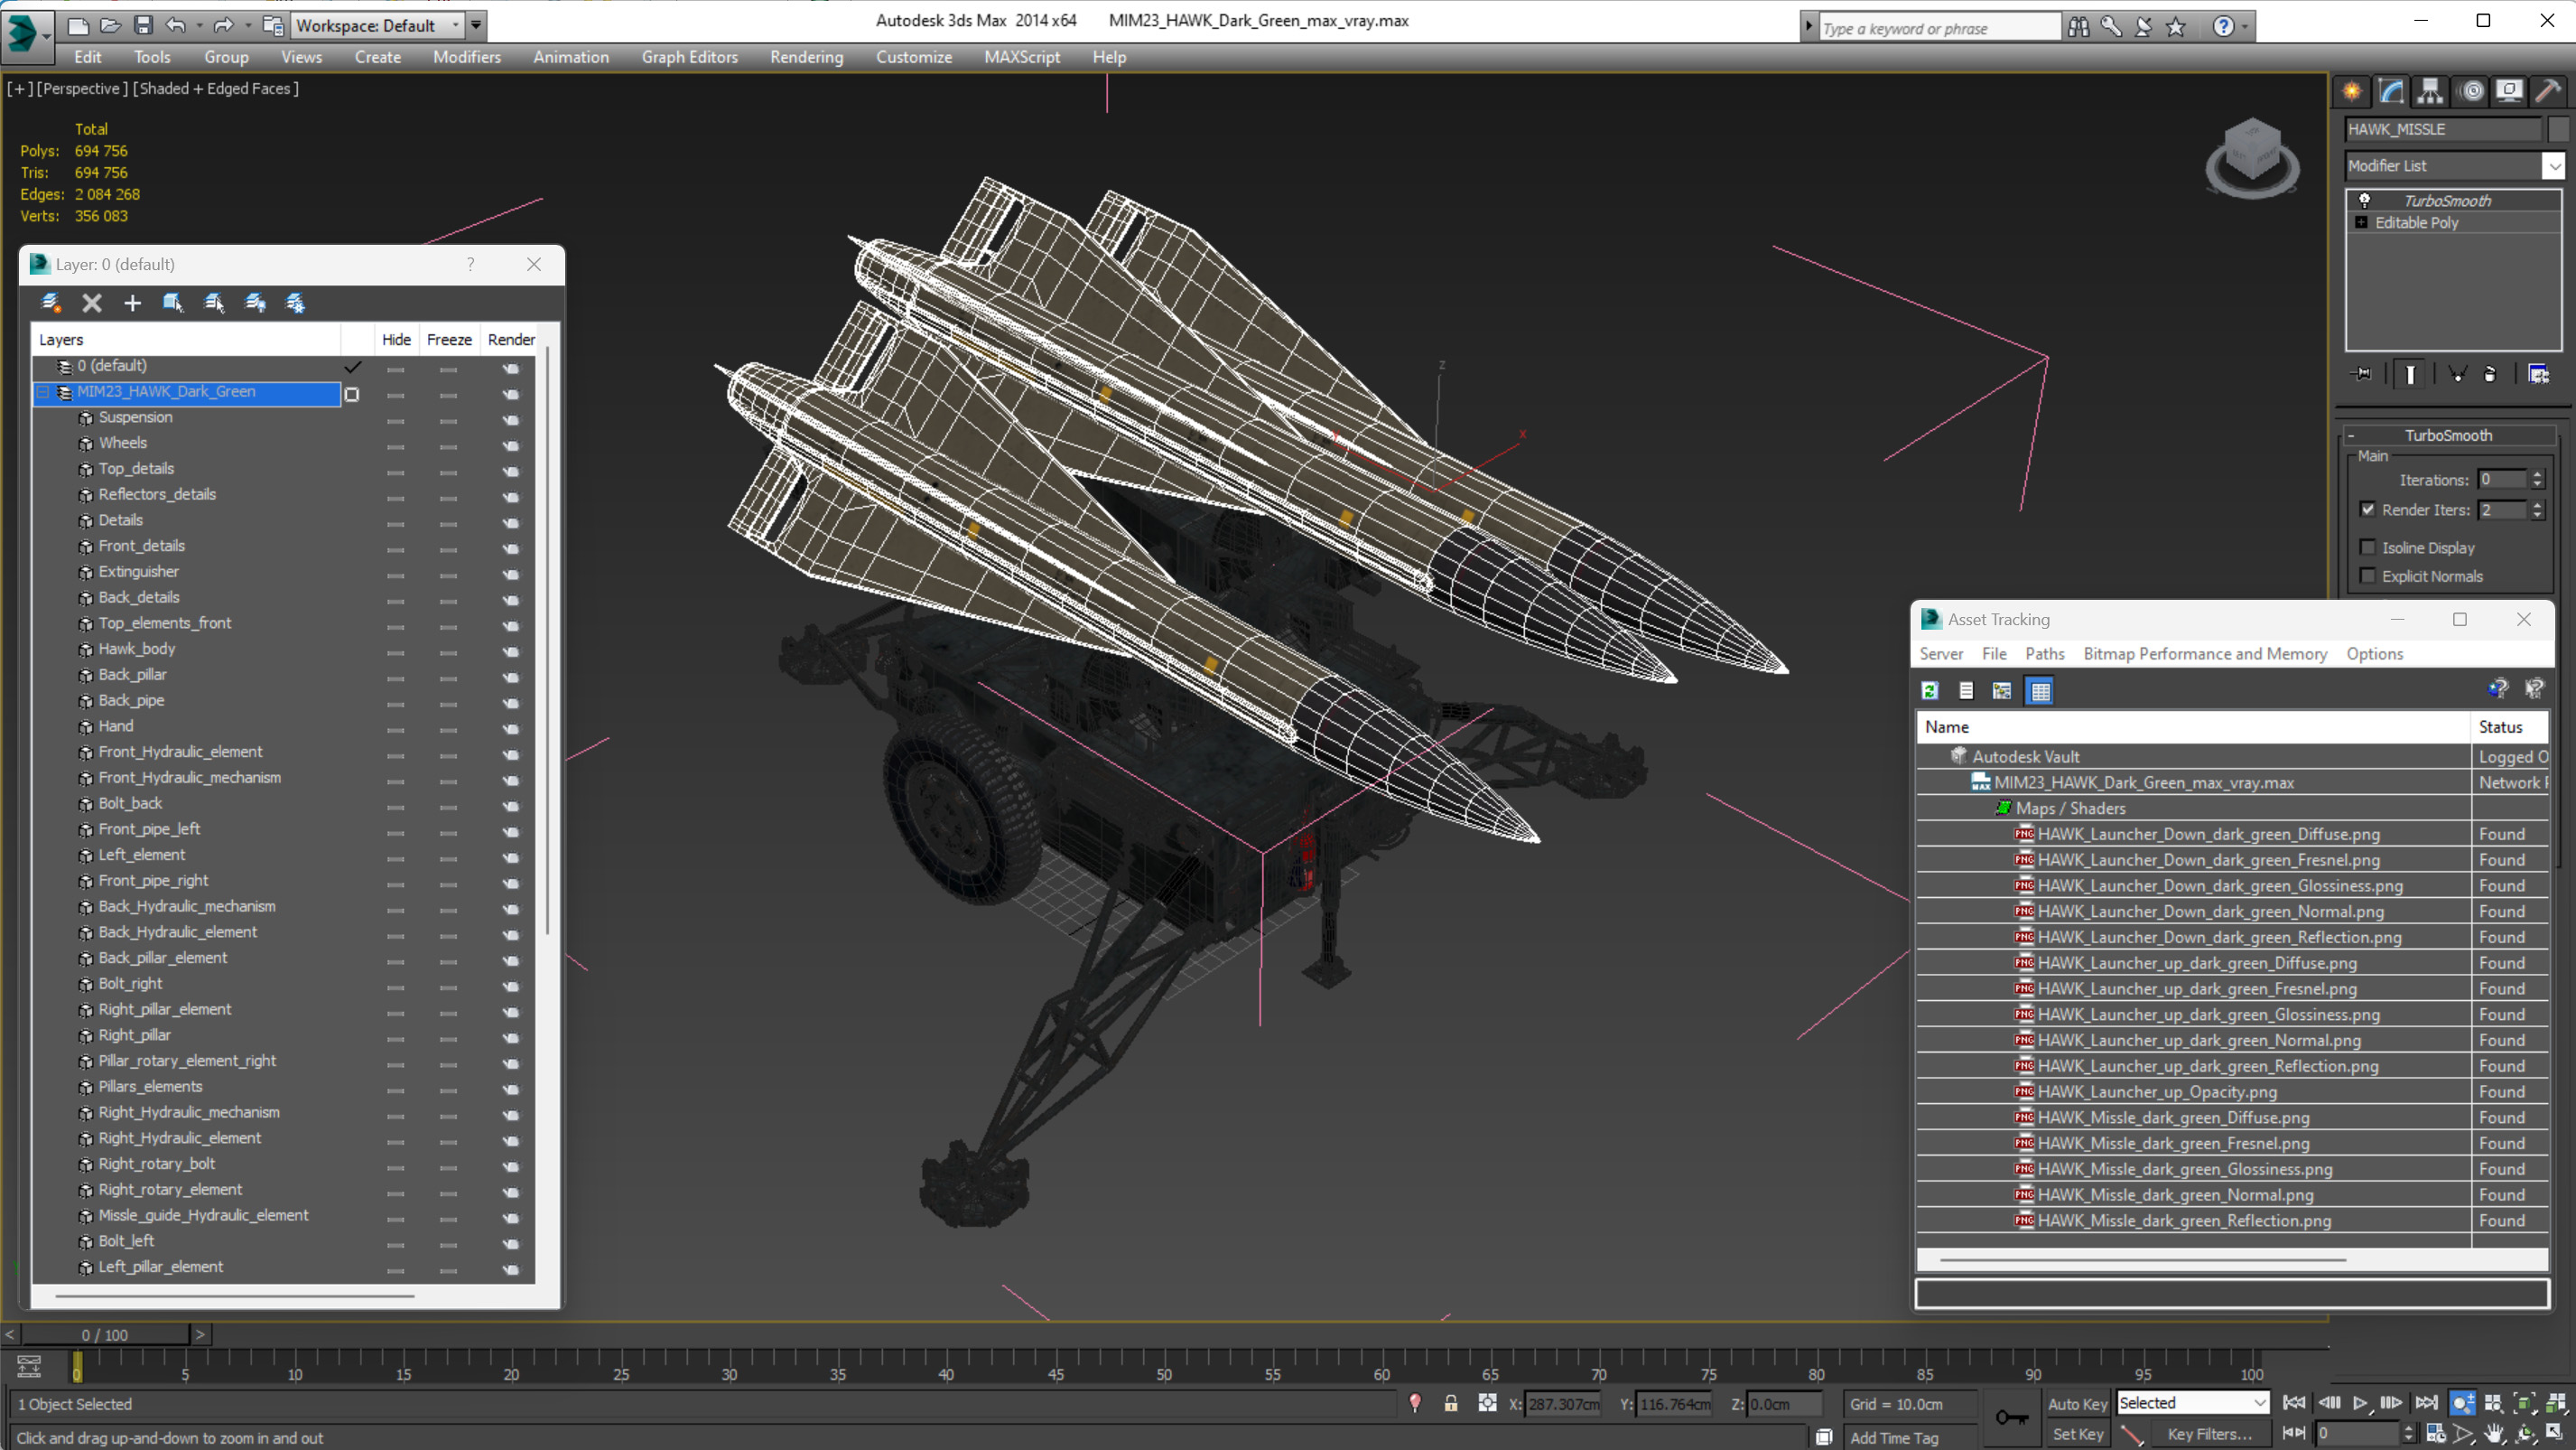This screenshot has height=1450, width=2576.
Task: Click refresh icon in Asset Tracking toolbar
Action: click(x=1930, y=690)
